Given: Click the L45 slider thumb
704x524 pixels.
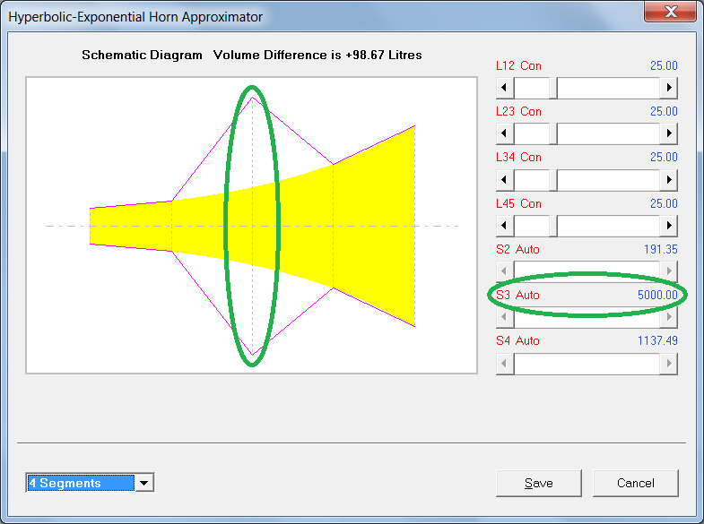Looking at the screenshot, I should click(553, 226).
